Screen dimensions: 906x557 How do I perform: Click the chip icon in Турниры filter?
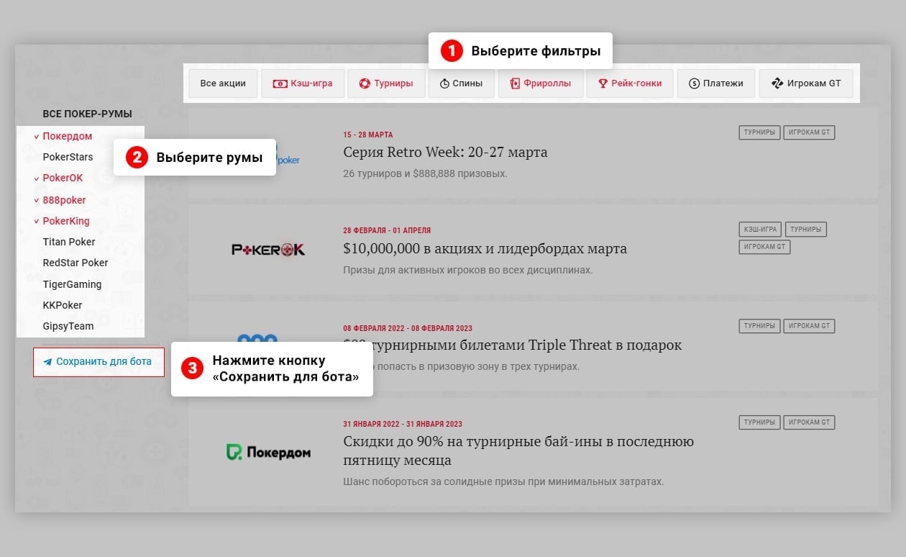tap(365, 83)
